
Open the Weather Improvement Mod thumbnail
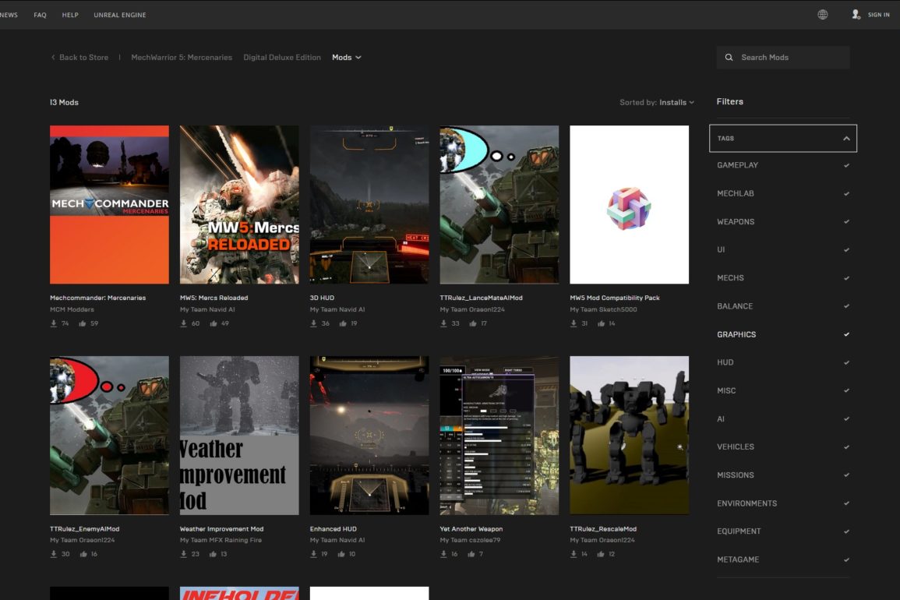(x=239, y=436)
